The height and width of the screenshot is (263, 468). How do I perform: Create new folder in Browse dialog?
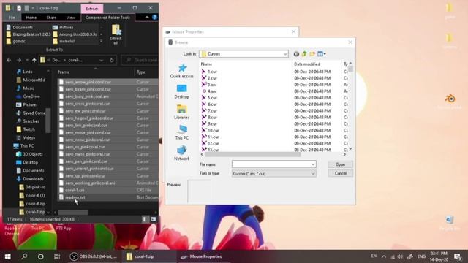312,54
